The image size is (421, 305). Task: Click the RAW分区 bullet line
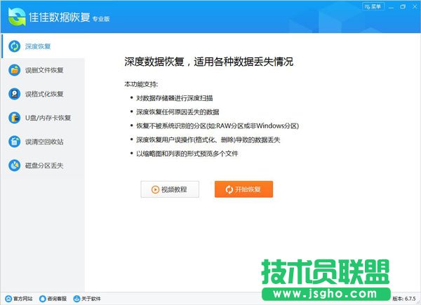218,126
